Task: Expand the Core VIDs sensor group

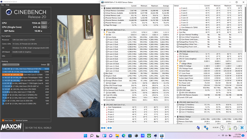Action: point(104,32)
